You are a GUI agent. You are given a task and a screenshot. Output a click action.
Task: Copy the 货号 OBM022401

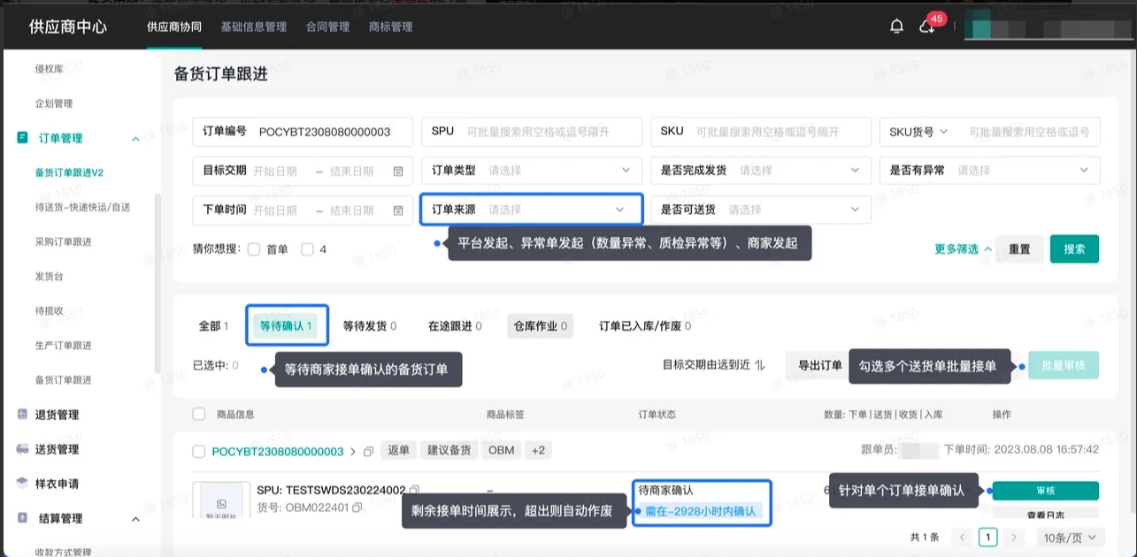[357, 507]
